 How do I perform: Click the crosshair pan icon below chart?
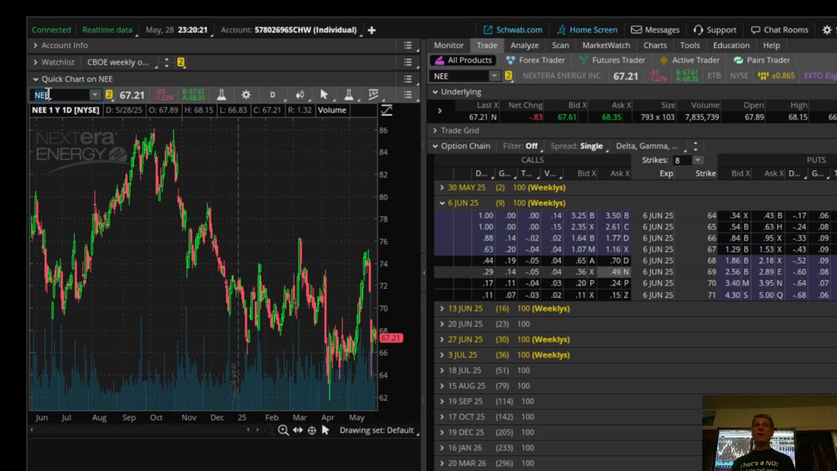312,430
